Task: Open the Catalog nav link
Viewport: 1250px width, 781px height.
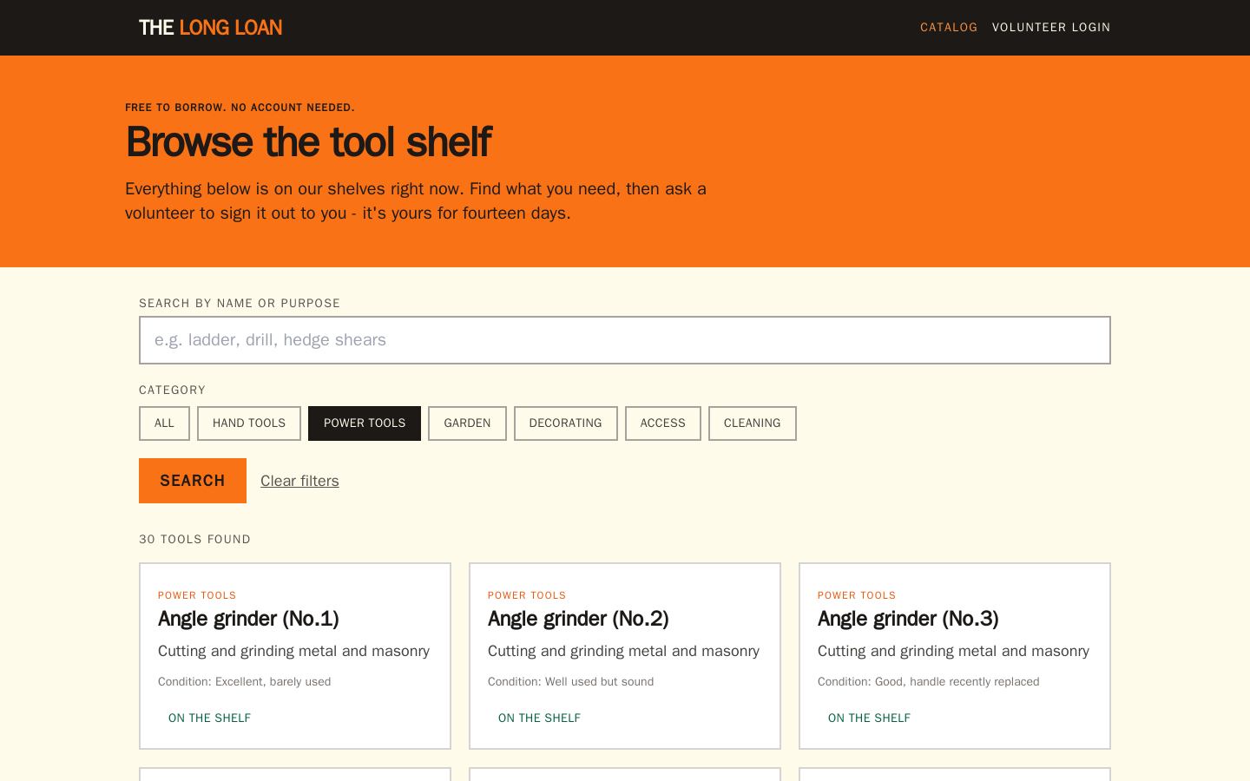Action: pyautogui.click(x=949, y=28)
